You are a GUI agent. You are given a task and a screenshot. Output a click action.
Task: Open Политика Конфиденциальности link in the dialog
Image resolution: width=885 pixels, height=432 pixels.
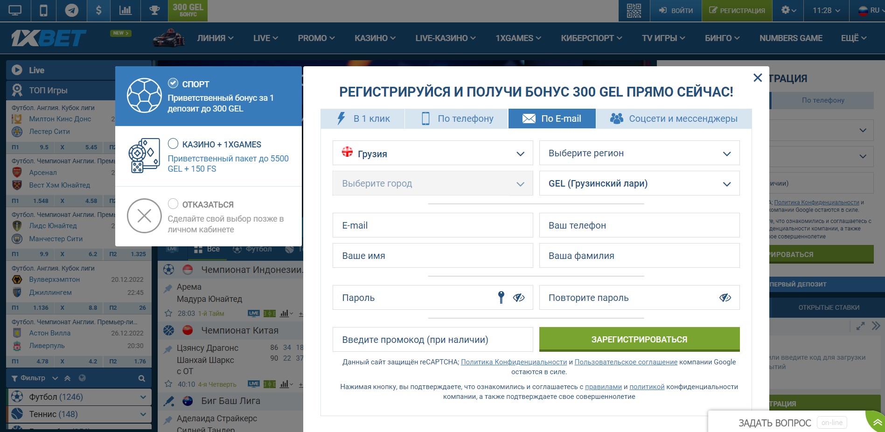pos(514,362)
